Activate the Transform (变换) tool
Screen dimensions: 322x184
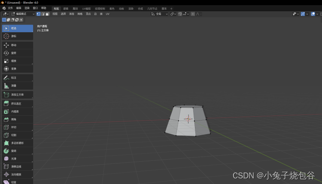click(x=18, y=69)
